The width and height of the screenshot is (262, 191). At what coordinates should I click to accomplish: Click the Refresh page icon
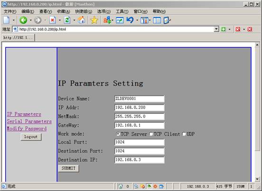click(x=67, y=20)
